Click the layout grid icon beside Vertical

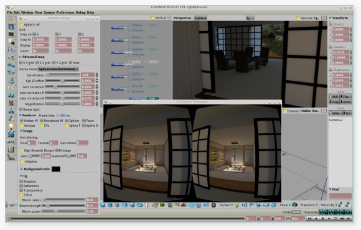169,17
